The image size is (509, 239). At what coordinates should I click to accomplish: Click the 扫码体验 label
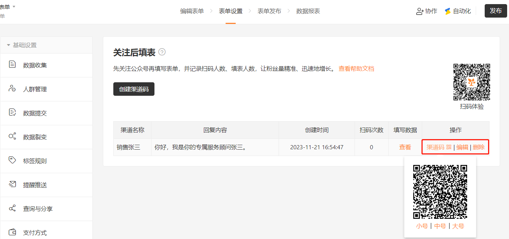click(472, 107)
